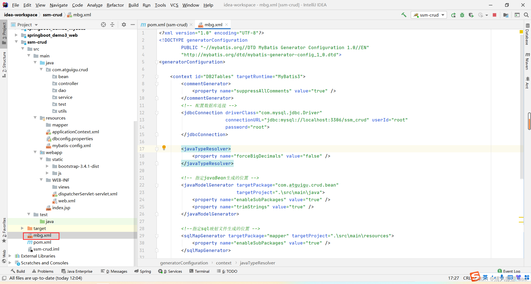Fold the commentGenerator block at line 8
This screenshot has width=531, height=284.
pyautogui.click(x=157, y=84)
